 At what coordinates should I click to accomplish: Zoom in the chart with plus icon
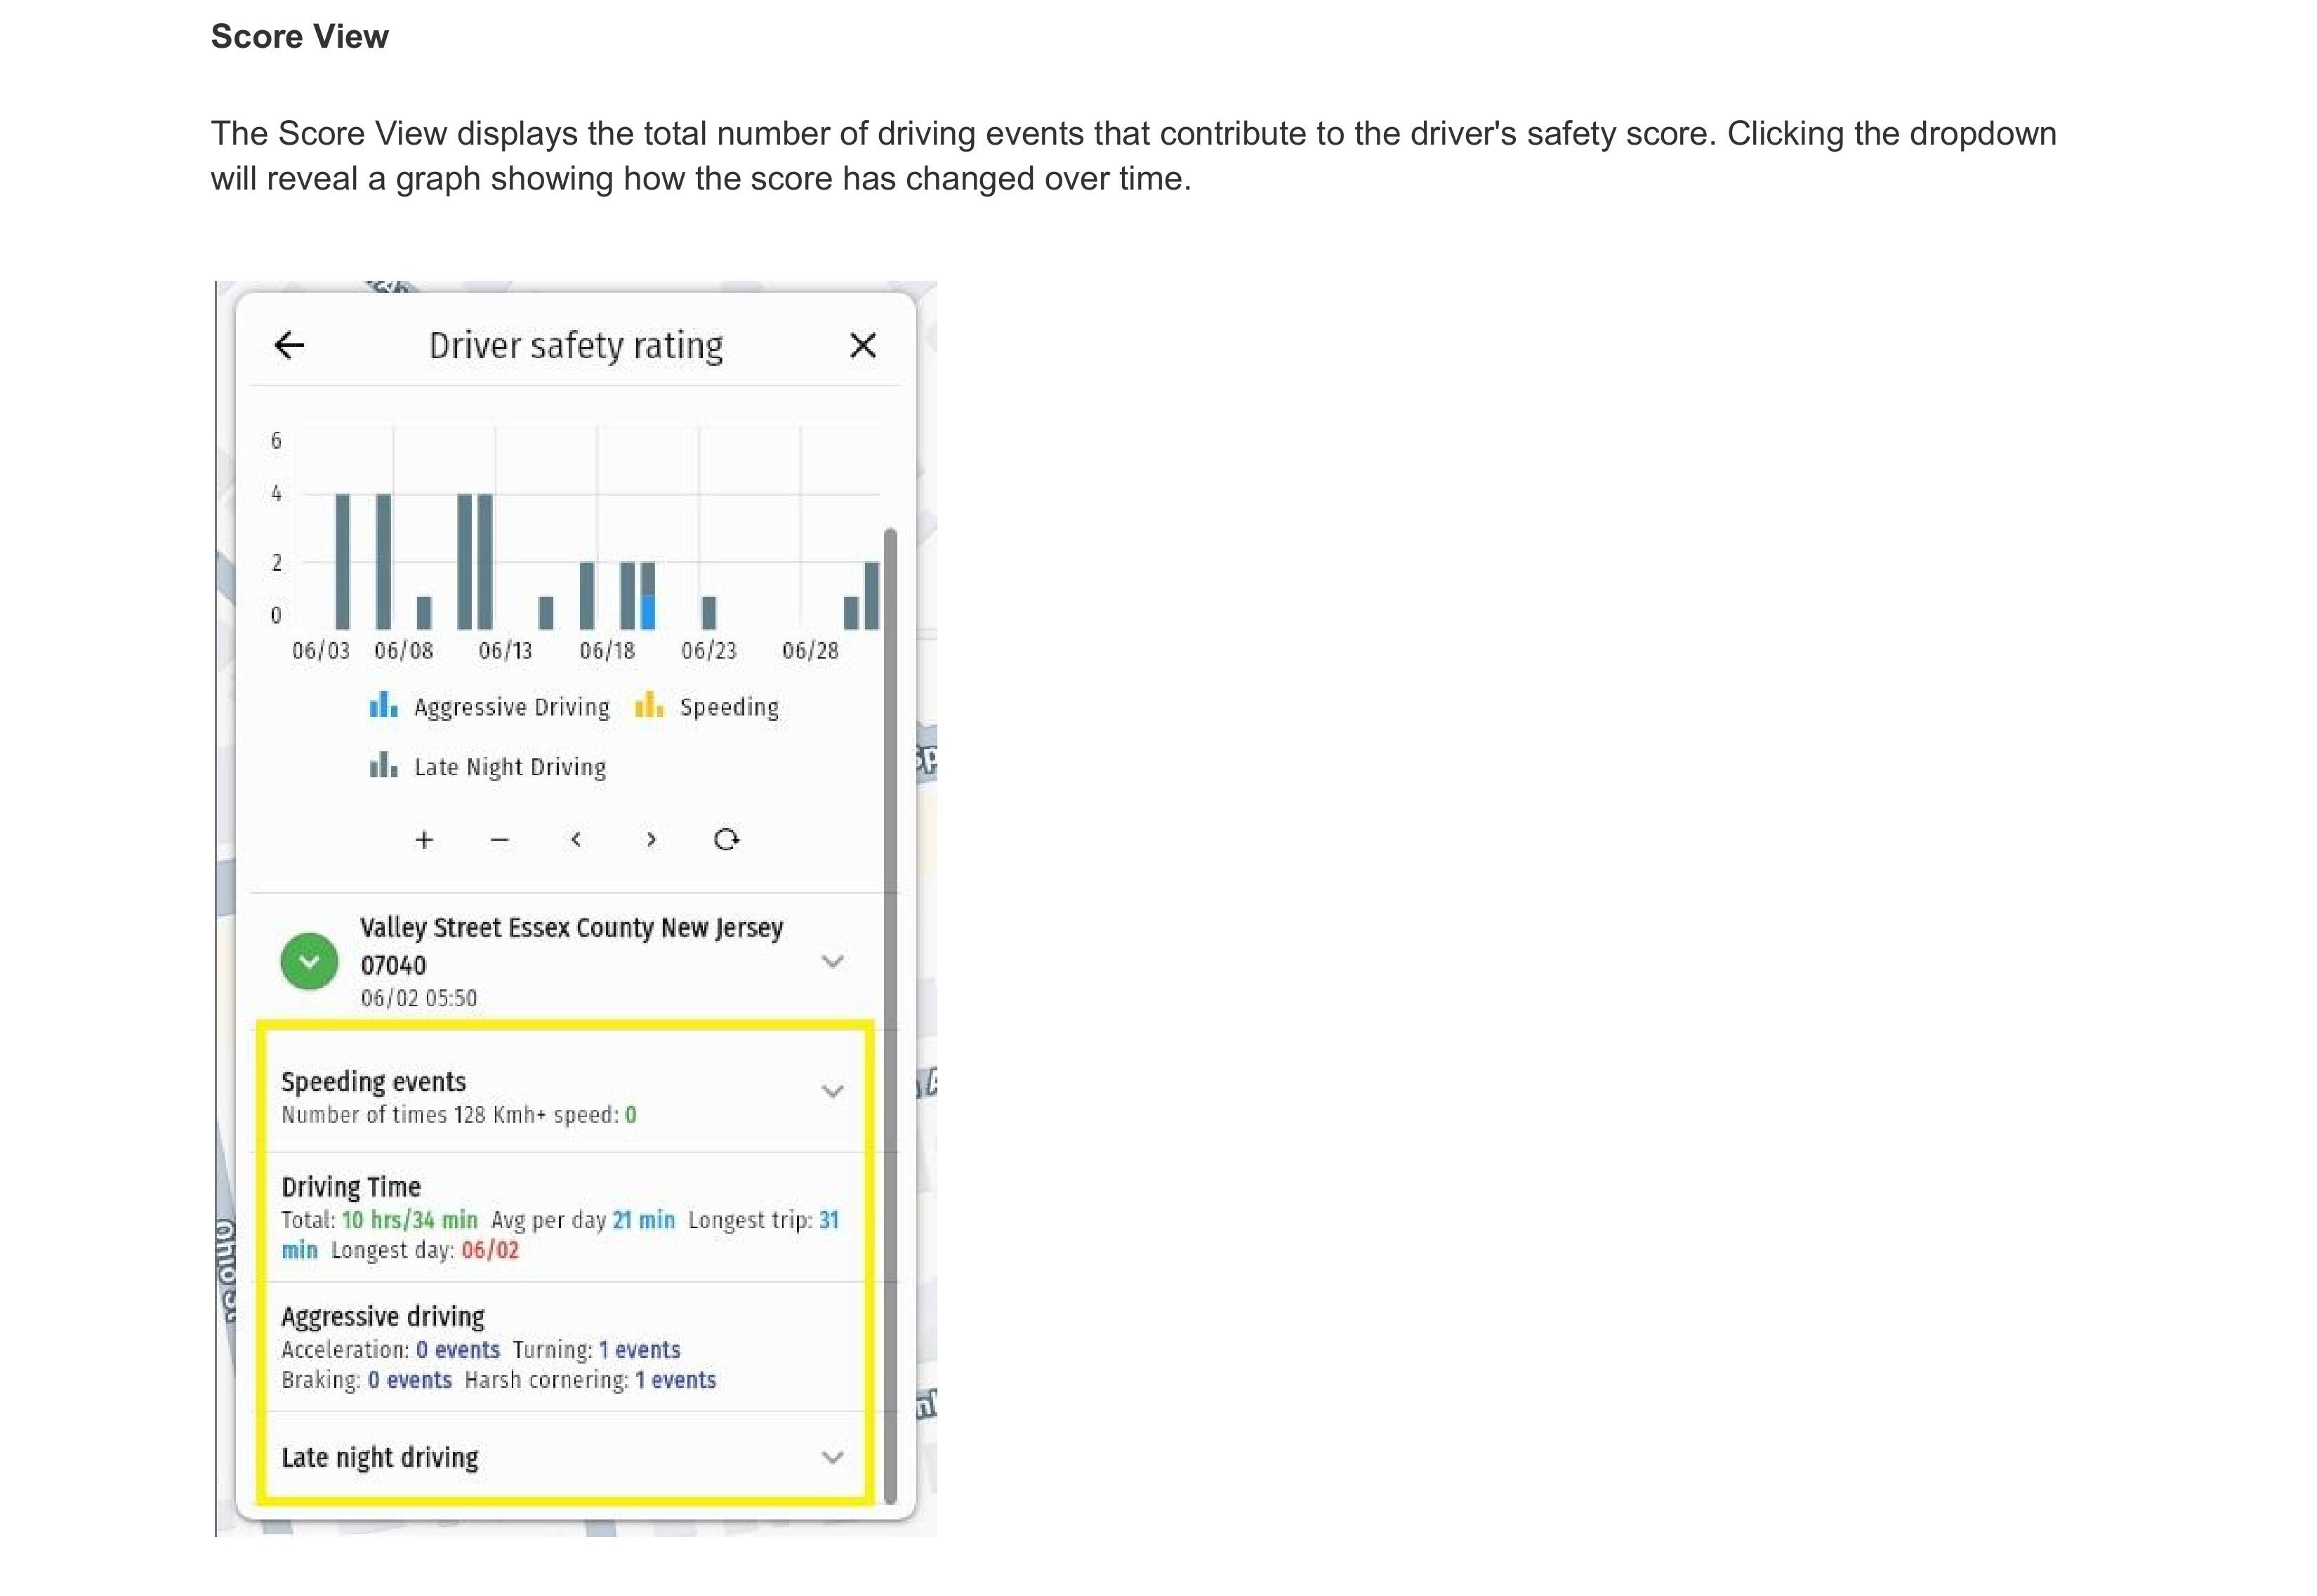(424, 840)
